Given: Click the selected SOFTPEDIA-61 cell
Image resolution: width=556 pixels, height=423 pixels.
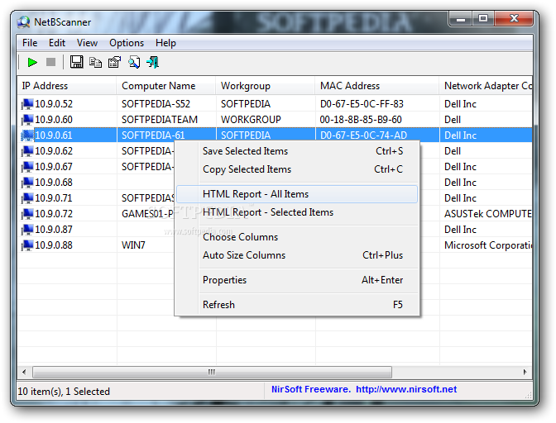Looking at the screenshot, I should (x=153, y=135).
